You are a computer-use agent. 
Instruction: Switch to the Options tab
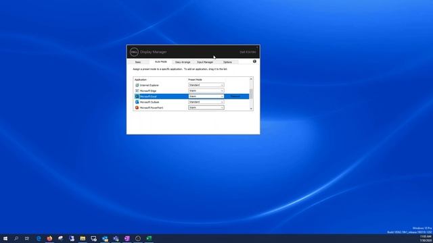click(227, 62)
